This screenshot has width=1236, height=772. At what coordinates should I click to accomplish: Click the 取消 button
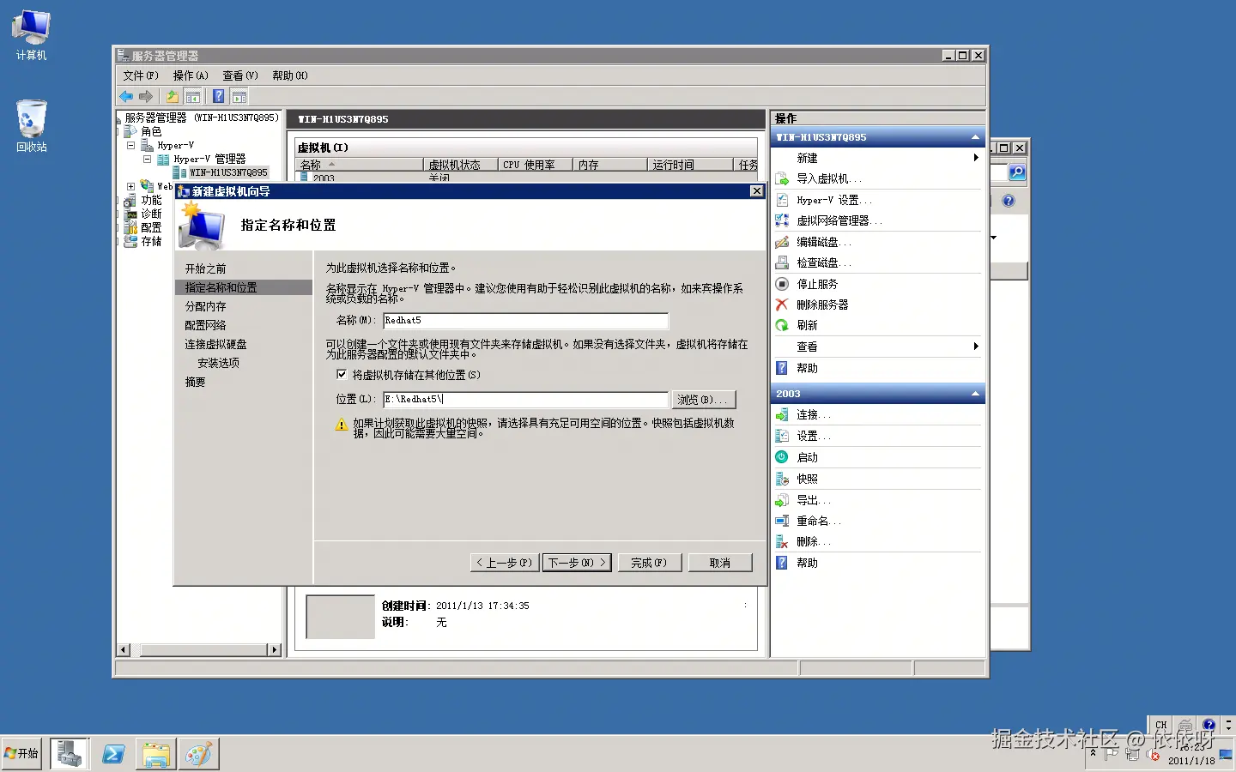[720, 563]
